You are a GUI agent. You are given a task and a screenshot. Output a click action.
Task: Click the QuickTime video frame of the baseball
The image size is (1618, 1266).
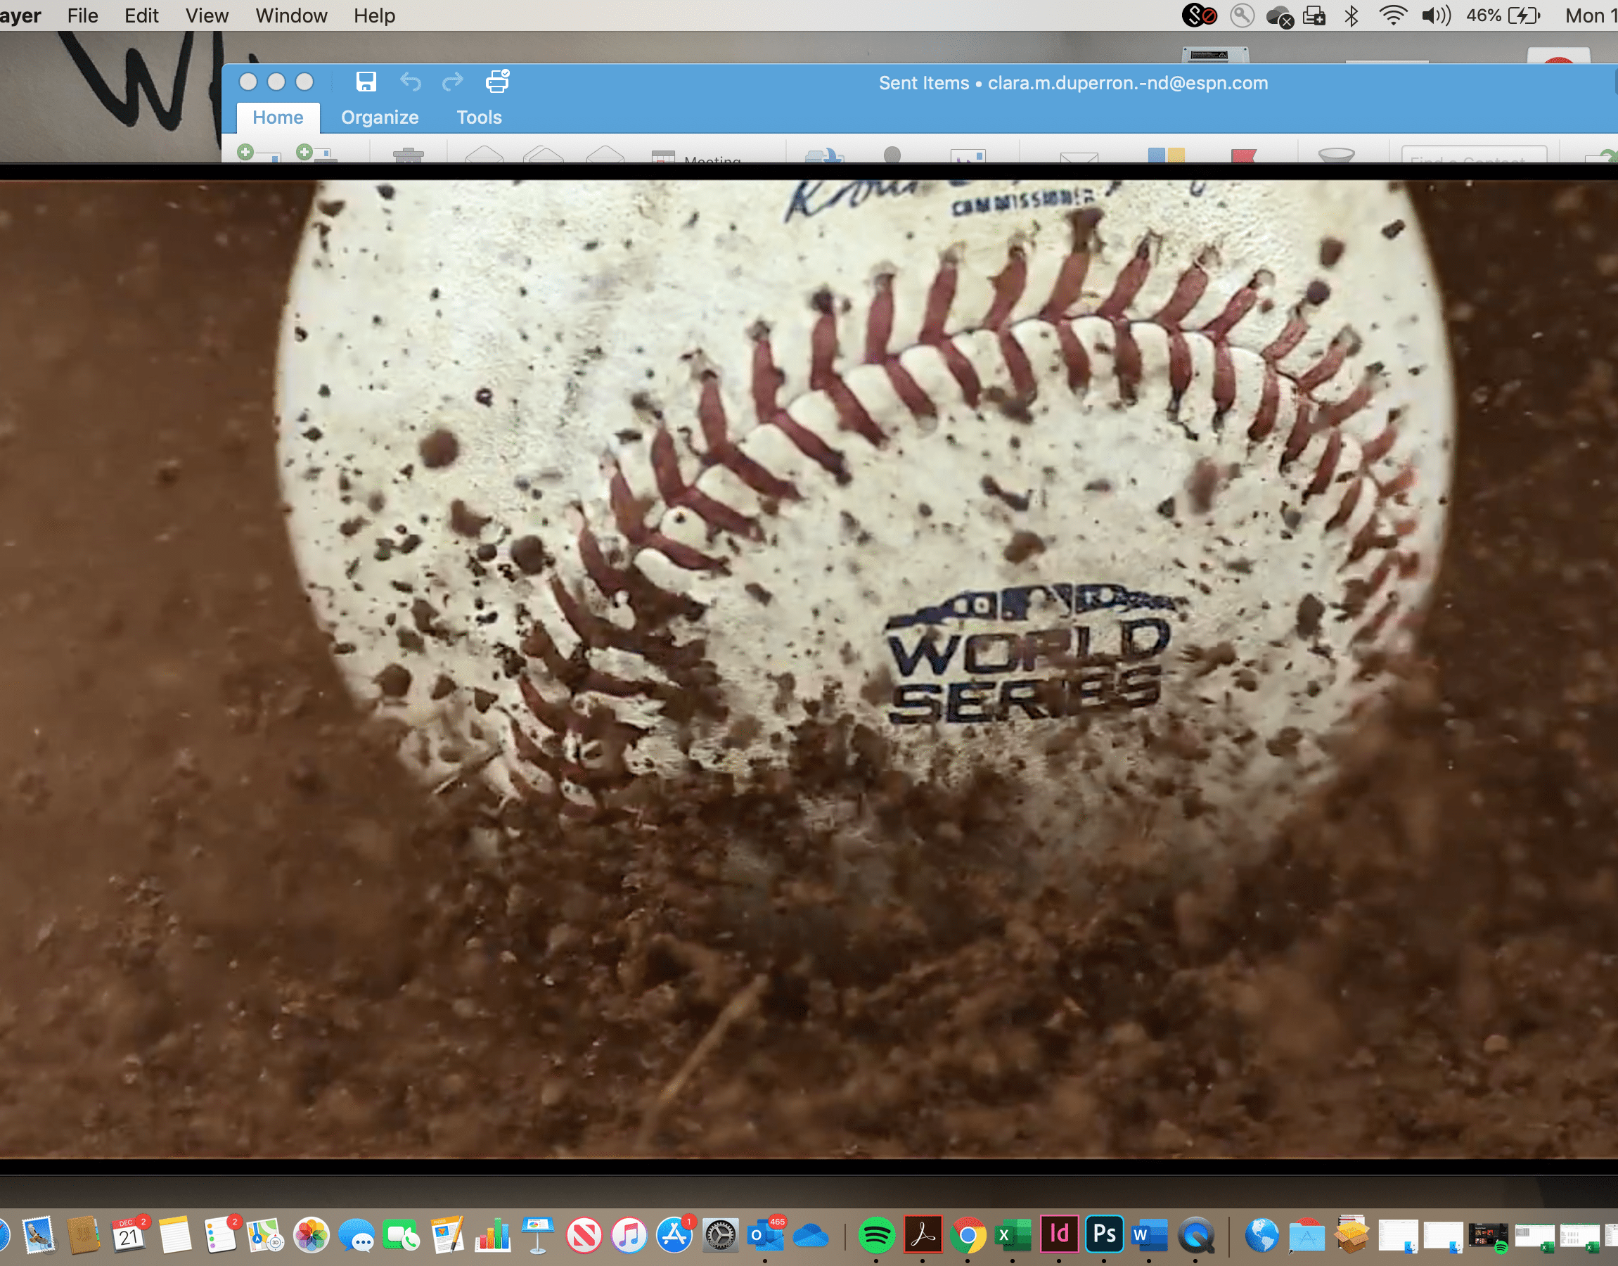click(x=809, y=670)
